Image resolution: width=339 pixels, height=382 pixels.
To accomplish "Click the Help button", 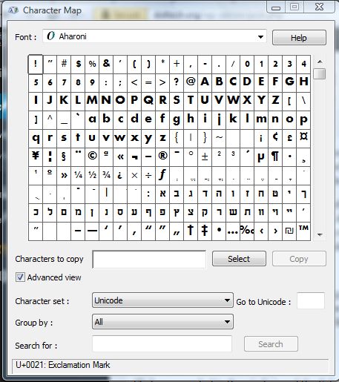I will tap(299, 38).
